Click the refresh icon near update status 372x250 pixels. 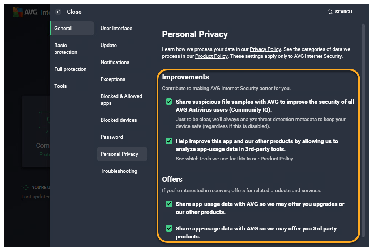[26, 187]
